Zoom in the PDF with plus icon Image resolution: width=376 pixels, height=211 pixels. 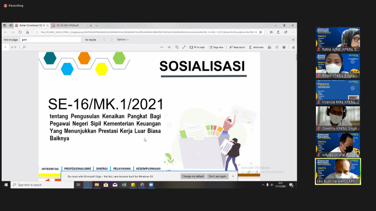pos(169,47)
